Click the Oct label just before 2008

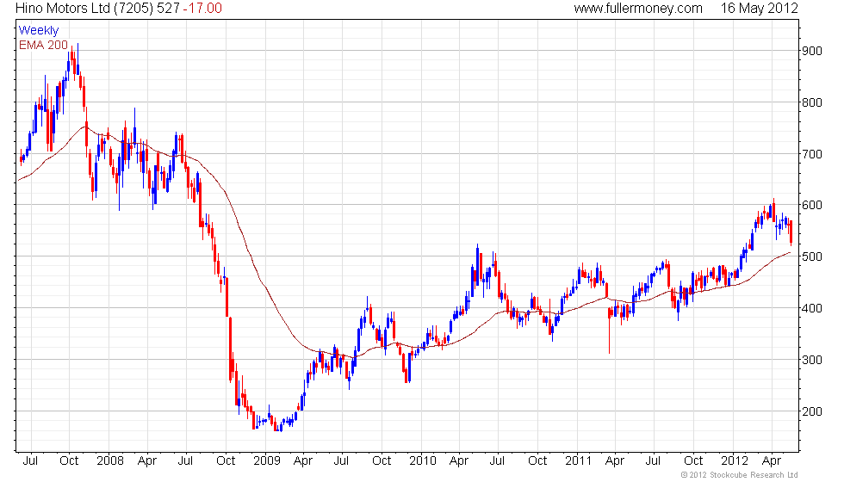(69, 461)
